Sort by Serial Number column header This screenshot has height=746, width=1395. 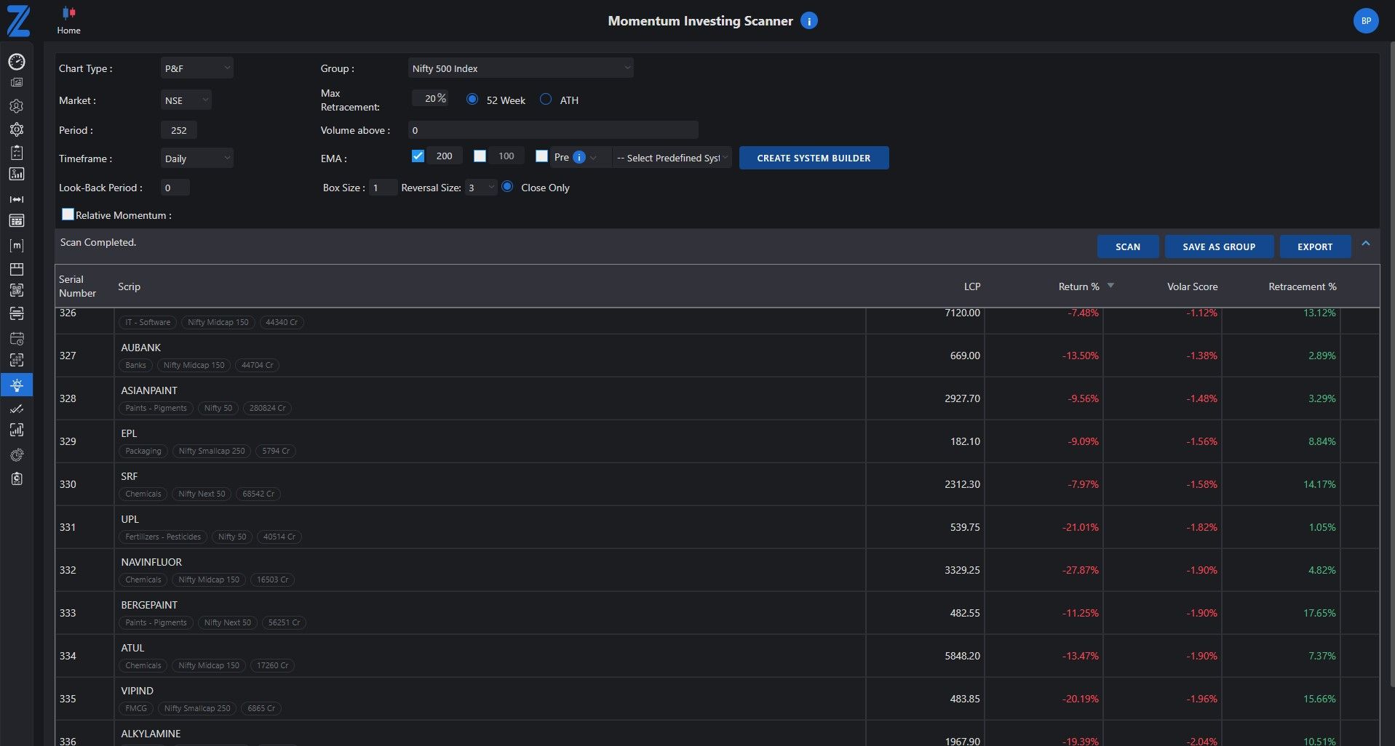click(77, 286)
